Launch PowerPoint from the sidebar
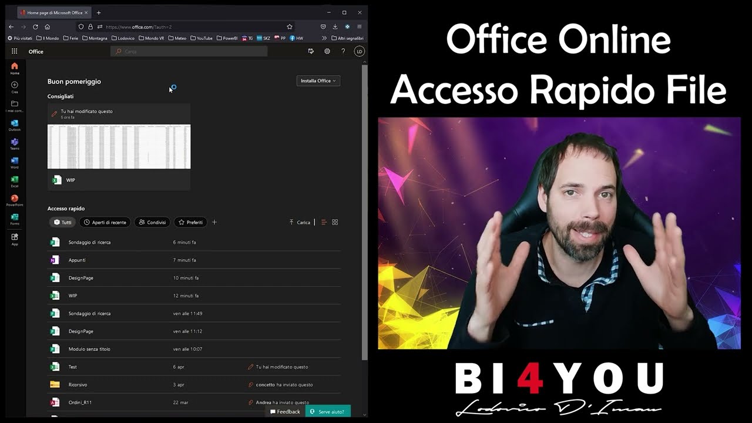This screenshot has height=423, width=752. pos(15,200)
